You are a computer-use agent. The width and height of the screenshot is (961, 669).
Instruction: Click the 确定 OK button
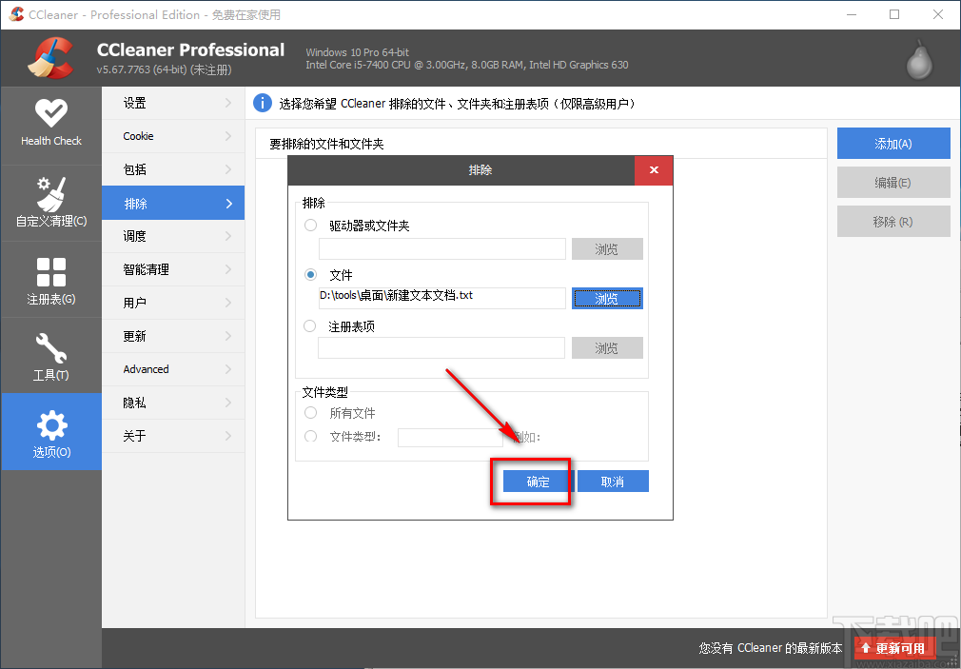[538, 482]
